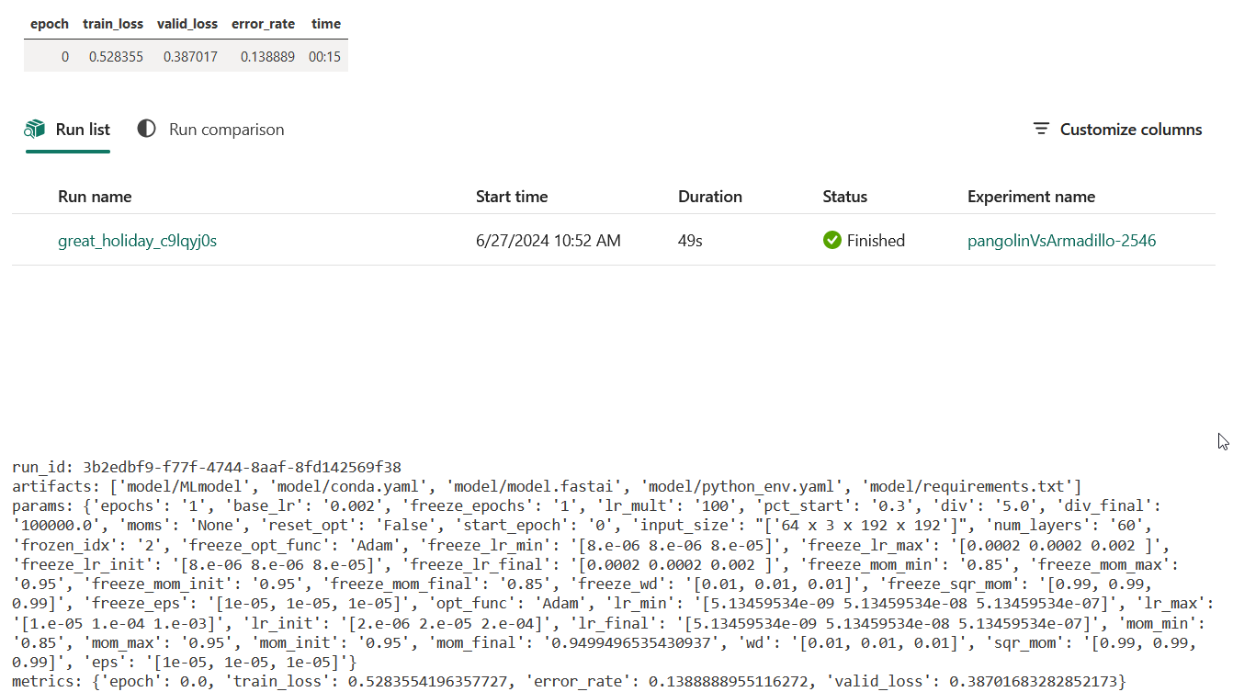Click the valid_loss value 0.387017
The height and width of the screenshot is (692, 1233).
190,57
